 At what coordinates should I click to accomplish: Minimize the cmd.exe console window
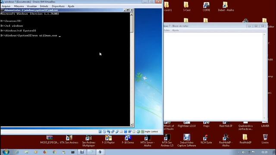(x=125, y=10)
